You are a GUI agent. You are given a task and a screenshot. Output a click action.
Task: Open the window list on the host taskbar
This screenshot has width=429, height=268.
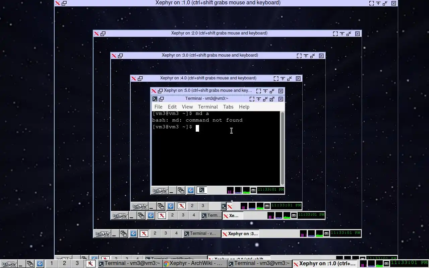click(30, 264)
